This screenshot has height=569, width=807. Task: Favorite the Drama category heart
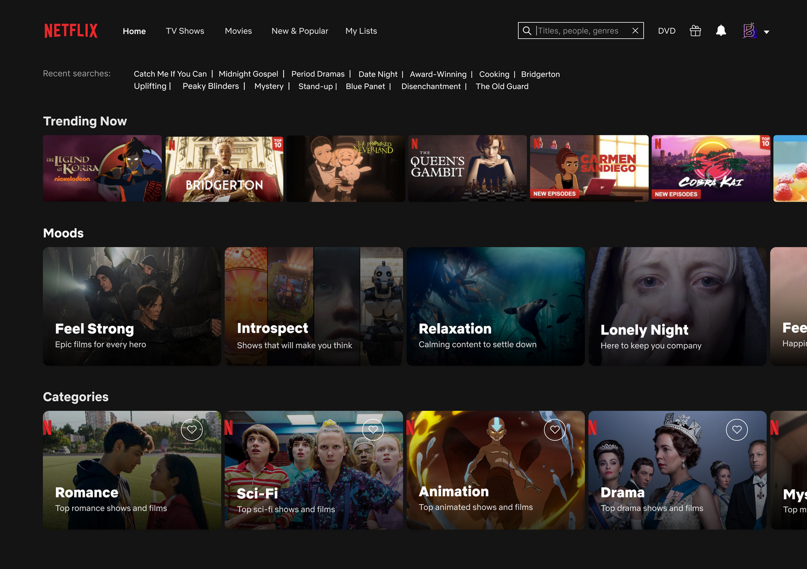(737, 430)
